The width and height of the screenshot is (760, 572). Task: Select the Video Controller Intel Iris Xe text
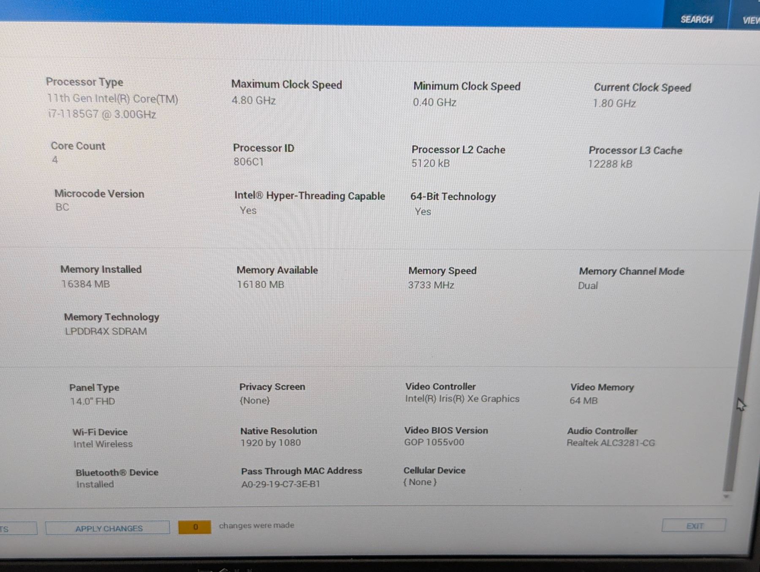(462, 399)
